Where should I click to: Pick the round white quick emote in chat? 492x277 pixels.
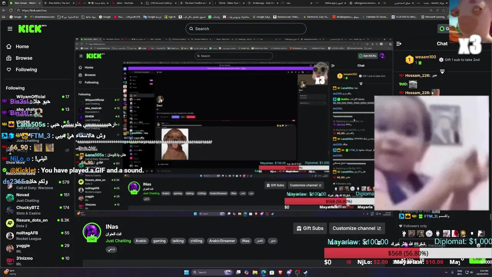(x=429, y=234)
